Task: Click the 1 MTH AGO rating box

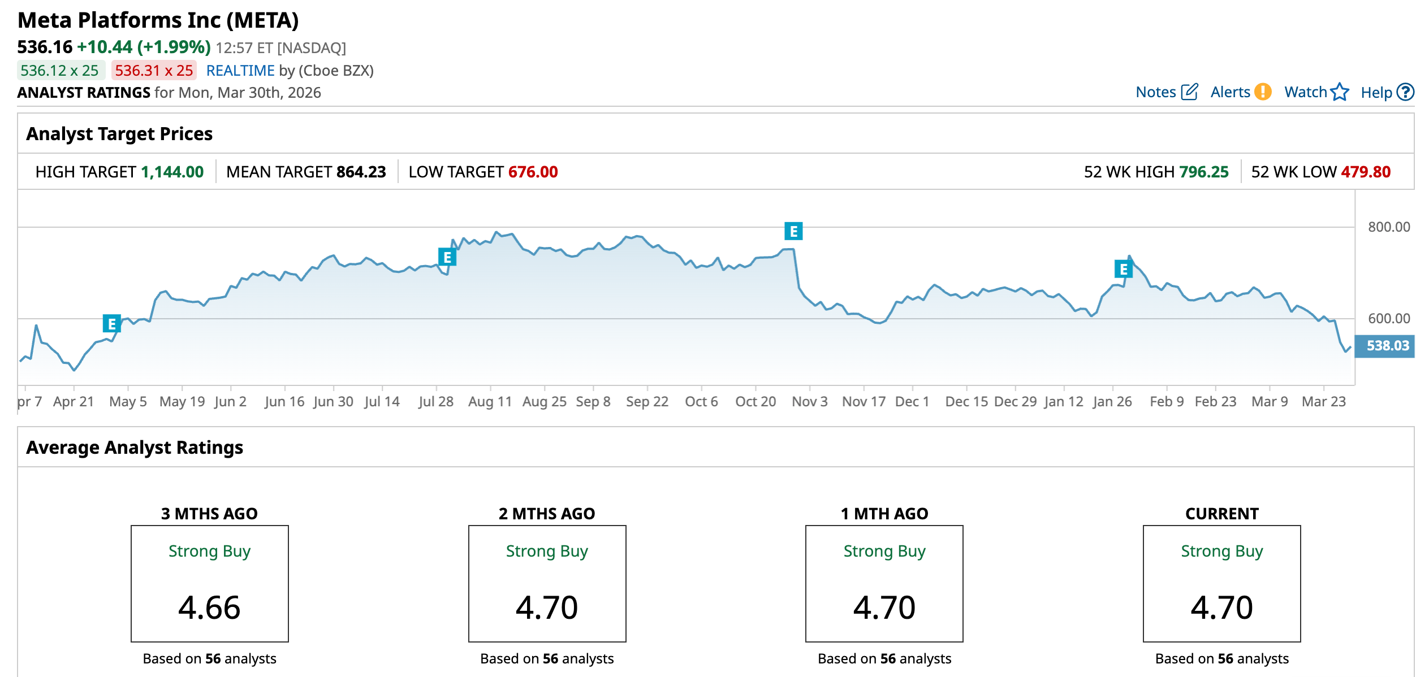Action: click(x=884, y=583)
